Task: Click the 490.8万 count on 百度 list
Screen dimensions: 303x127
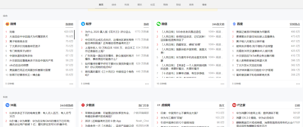Action: [295, 32]
